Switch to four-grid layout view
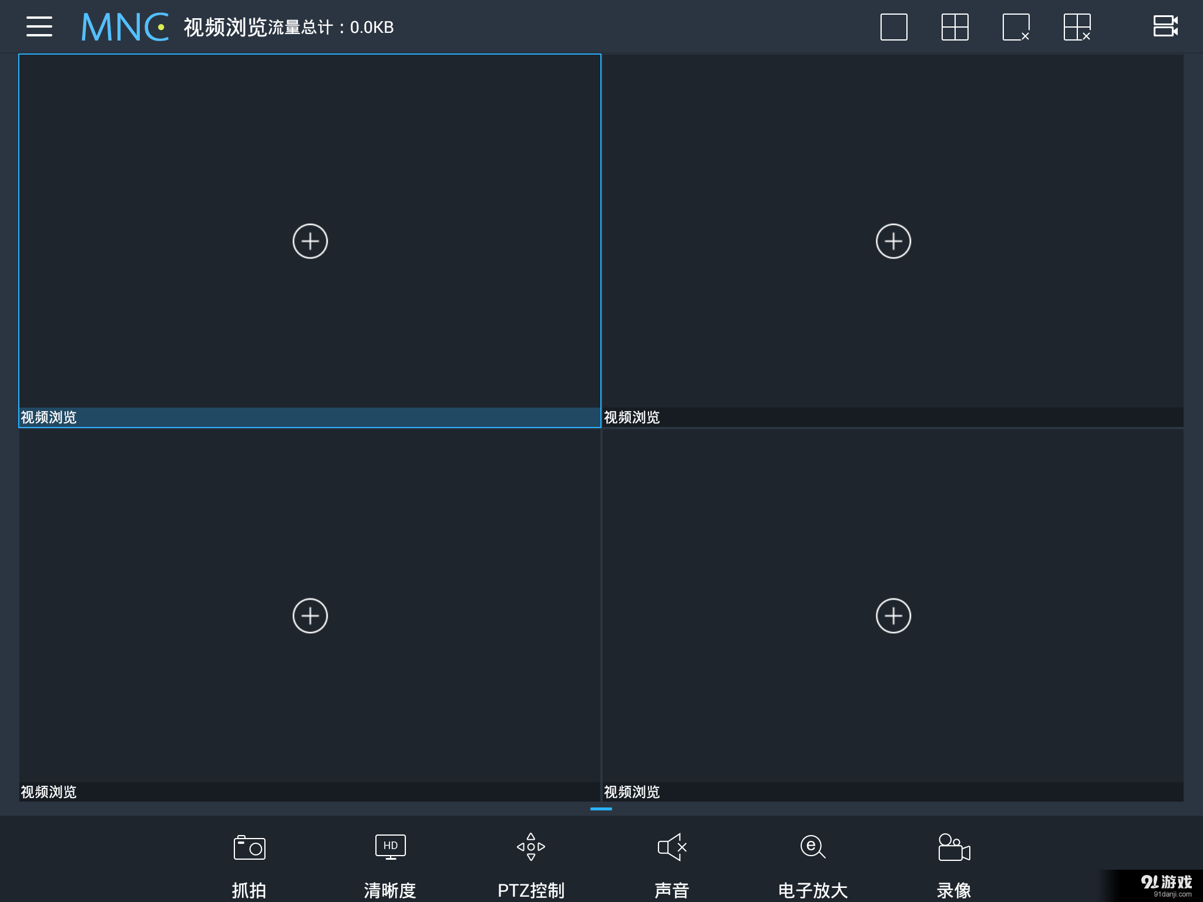 click(955, 26)
